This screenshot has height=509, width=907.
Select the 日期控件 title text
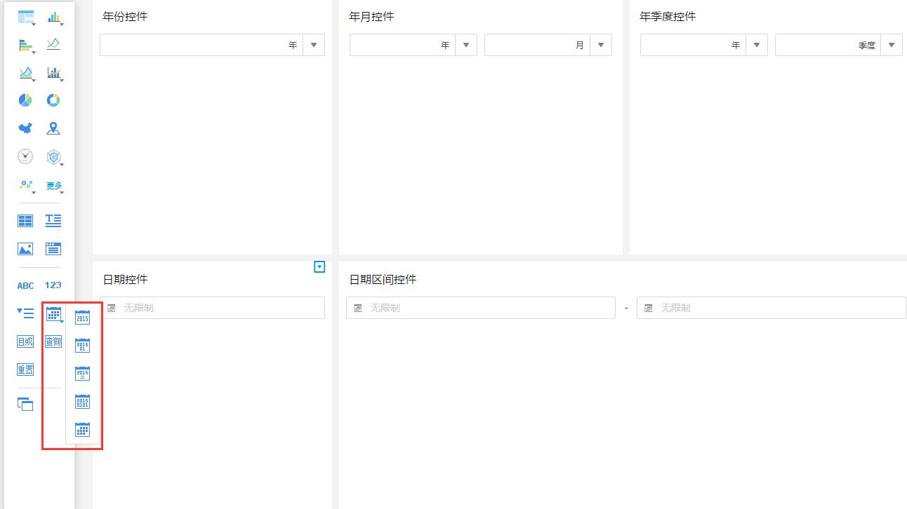click(x=125, y=279)
